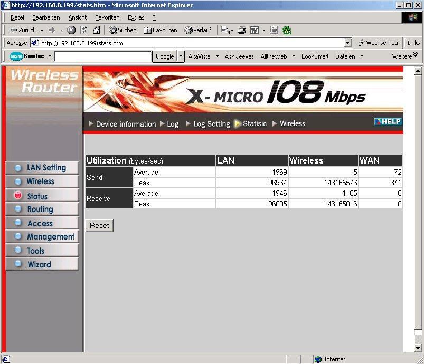Refresh the page using the Refresh icon
This screenshot has height=364, width=424.
coord(84,30)
